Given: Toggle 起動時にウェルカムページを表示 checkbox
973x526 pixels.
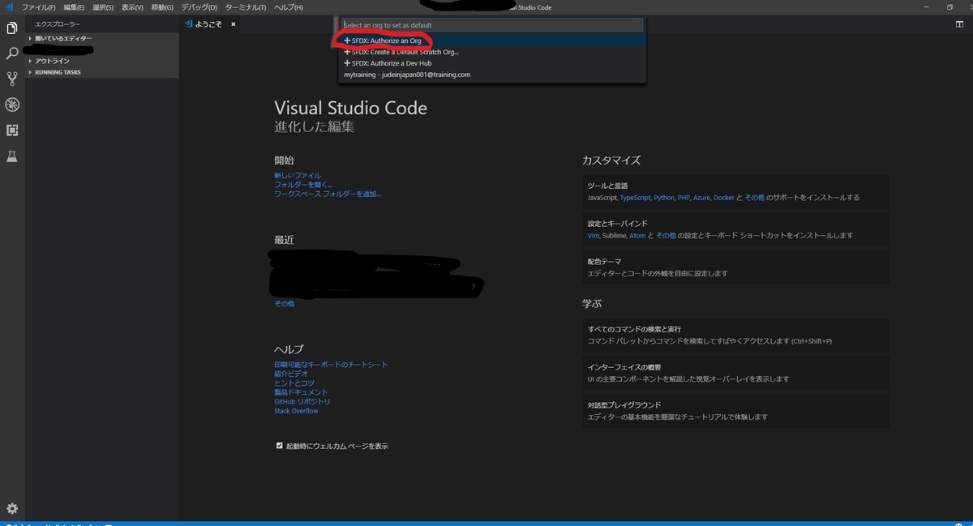Looking at the screenshot, I should (280, 446).
